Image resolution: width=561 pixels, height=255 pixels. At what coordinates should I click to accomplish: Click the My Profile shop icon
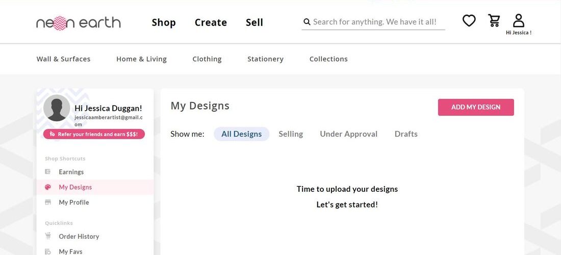pyautogui.click(x=47, y=202)
